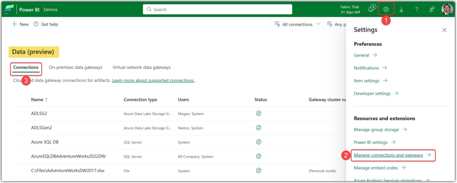Open Learn more about supported connections link
The width and height of the screenshot is (457, 183).
click(x=154, y=80)
